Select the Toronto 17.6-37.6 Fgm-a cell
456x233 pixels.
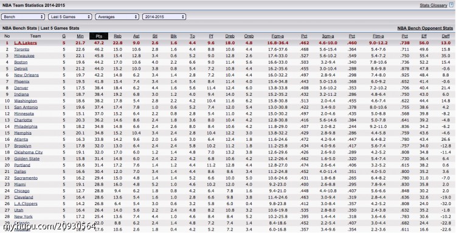(x=277, y=49)
